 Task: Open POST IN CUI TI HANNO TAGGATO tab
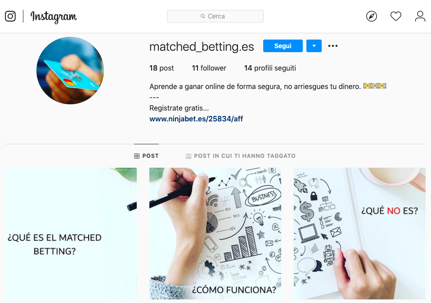pos(241,156)
